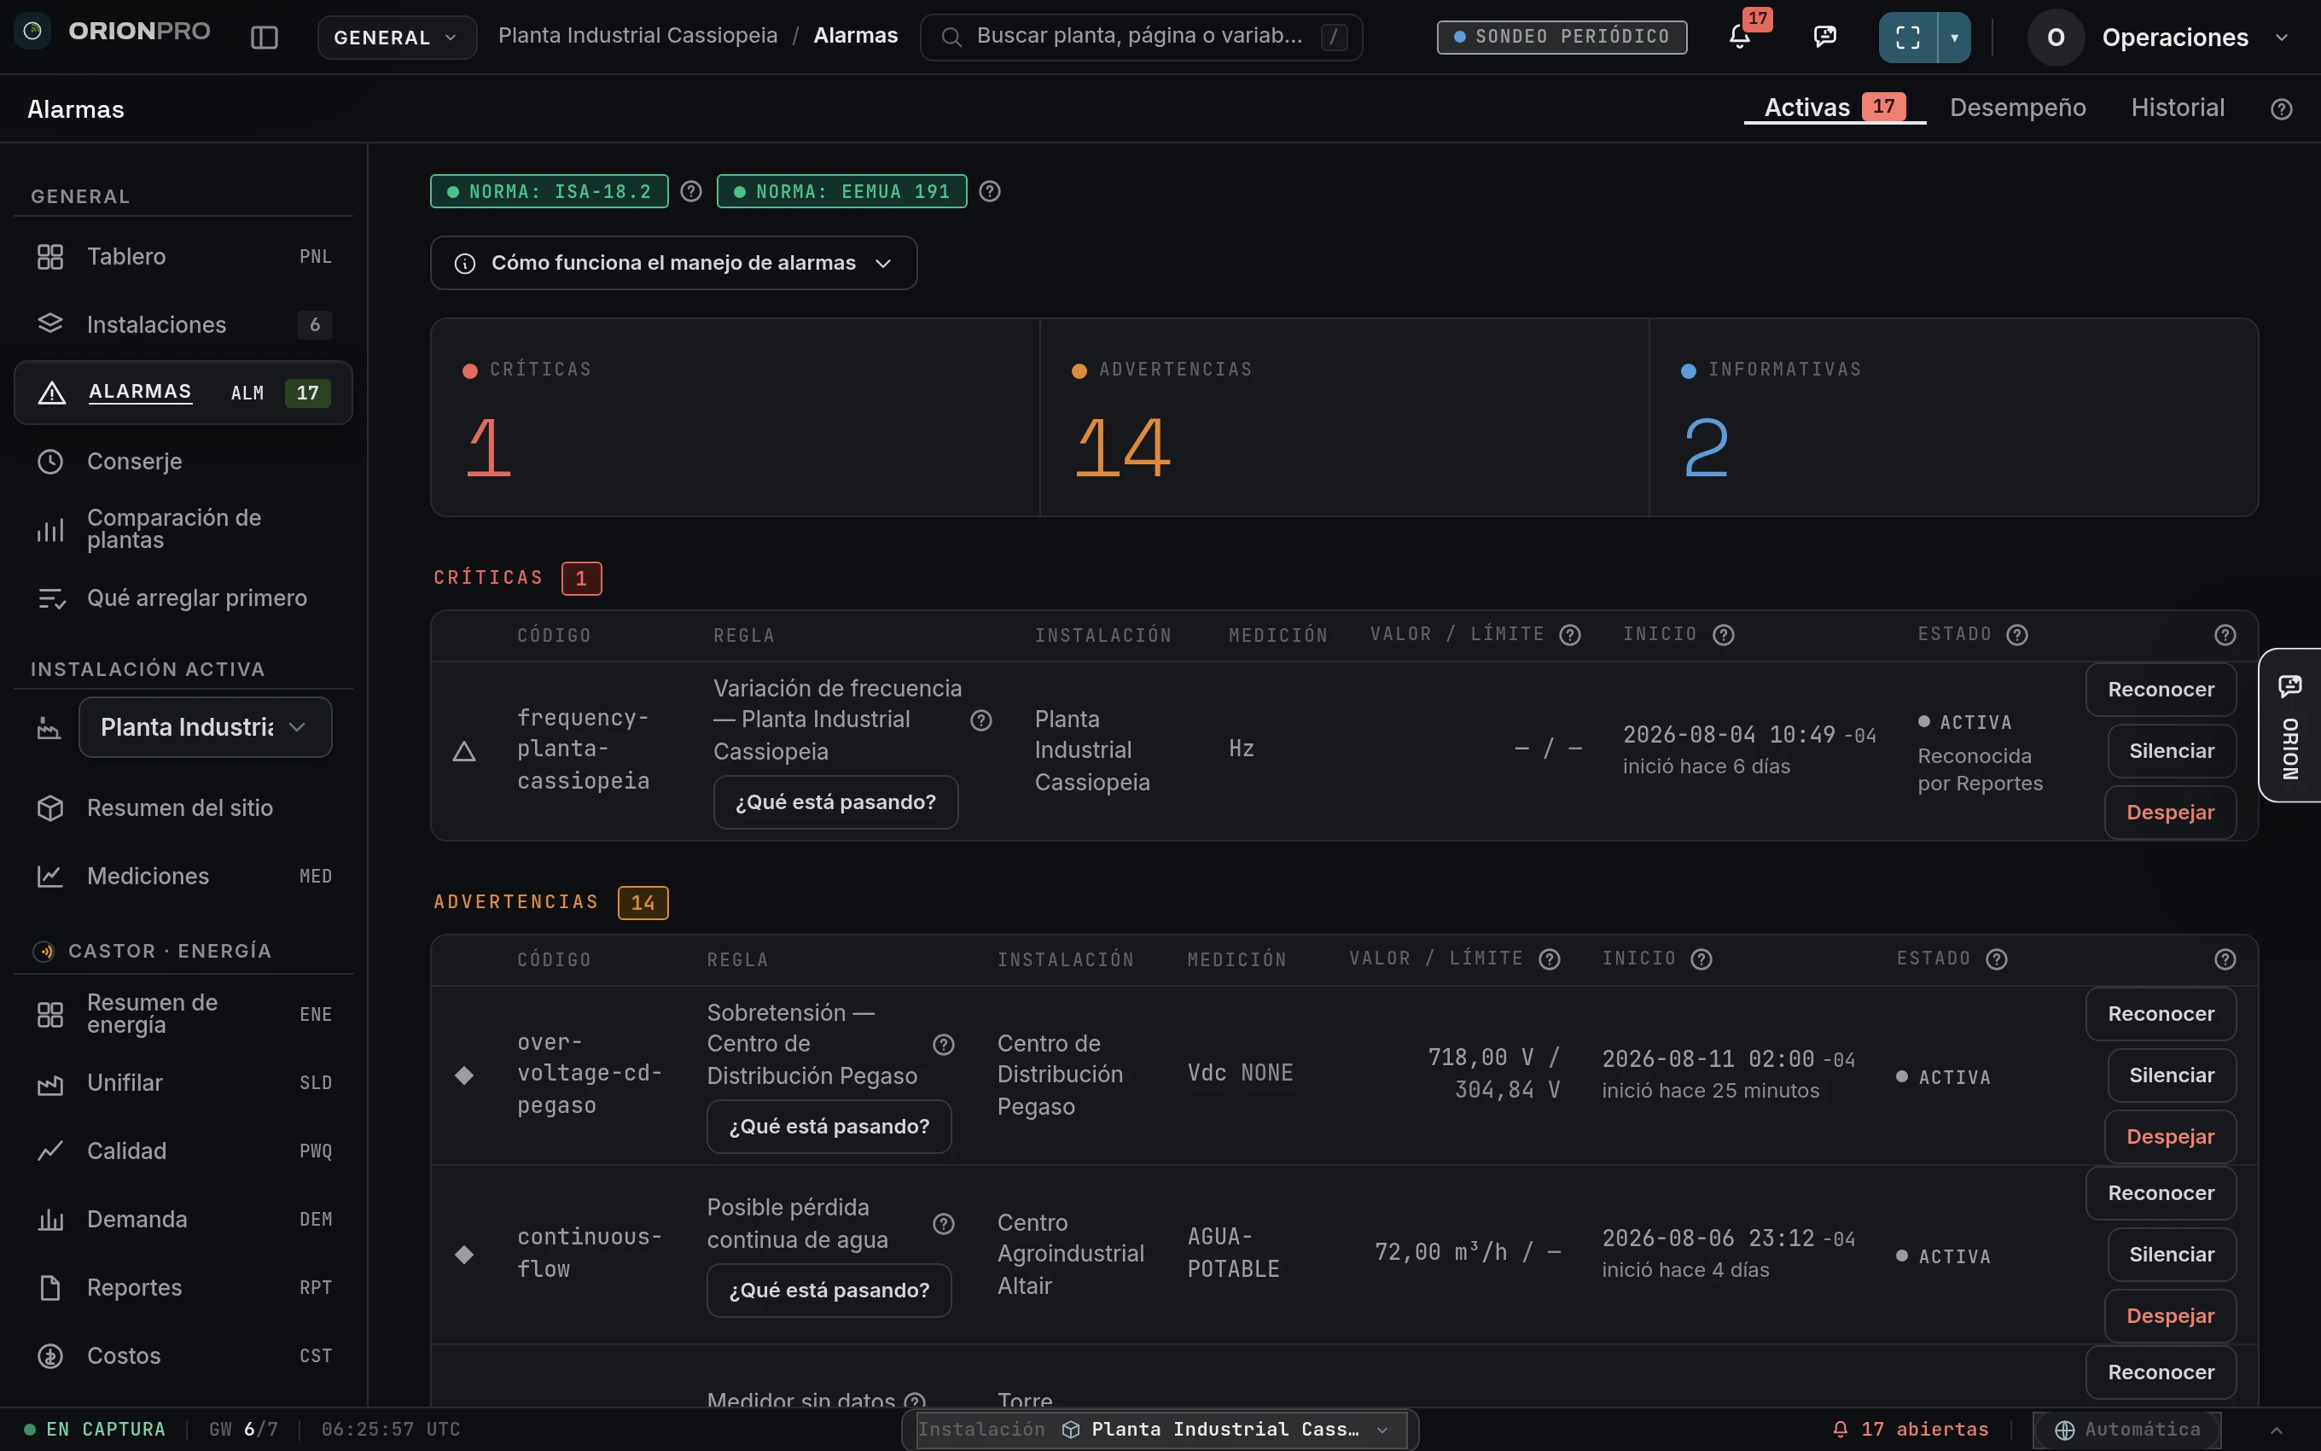This screenshot has height=1451, width=2321.
Task: Toggle the sidebar panel icon
Action: [x=264, y=38]
